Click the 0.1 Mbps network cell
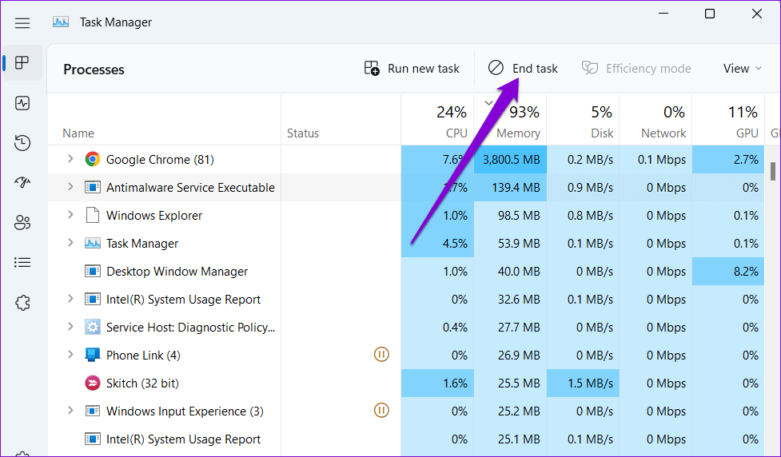 655,159
